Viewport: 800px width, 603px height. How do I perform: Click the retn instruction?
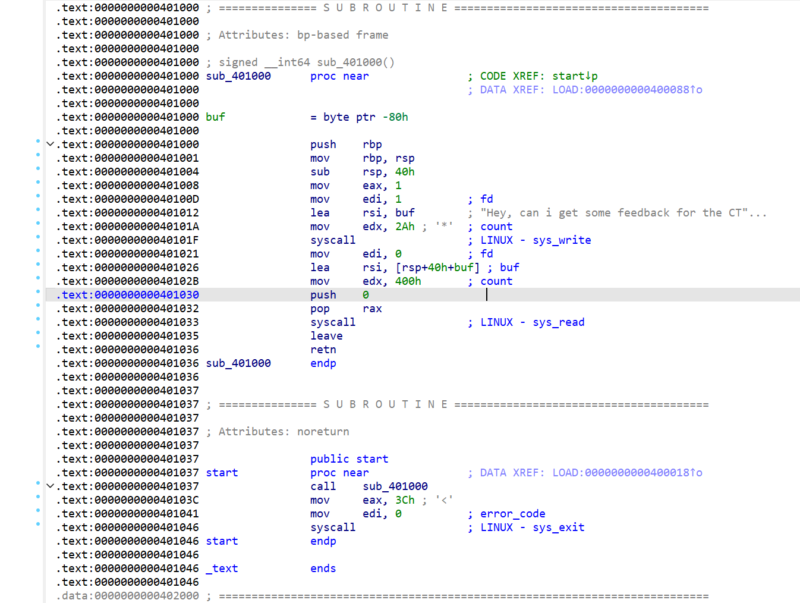tap(323, 350)
